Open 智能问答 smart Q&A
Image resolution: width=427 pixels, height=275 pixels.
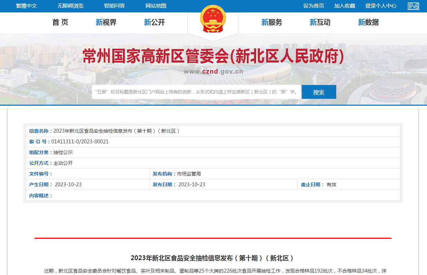pos(114,6)
